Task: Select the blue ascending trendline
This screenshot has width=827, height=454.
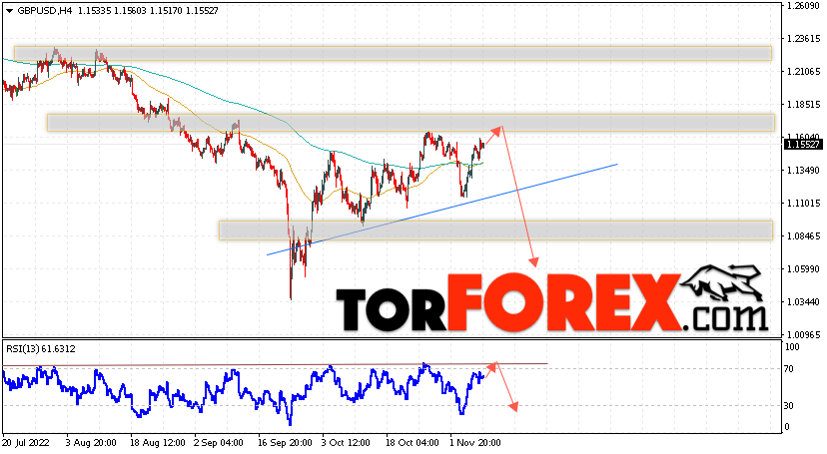Action: pos(442,210)
